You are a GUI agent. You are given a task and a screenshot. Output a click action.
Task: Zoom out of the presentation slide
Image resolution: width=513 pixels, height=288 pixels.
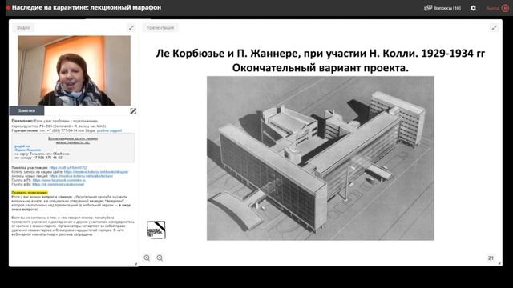click(x=160, y=258)
